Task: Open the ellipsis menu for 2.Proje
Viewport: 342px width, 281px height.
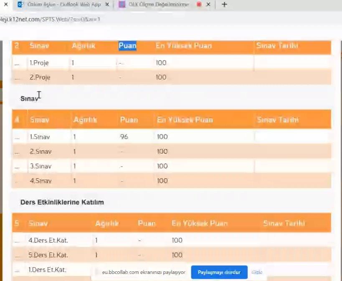Action: (17, 78)
